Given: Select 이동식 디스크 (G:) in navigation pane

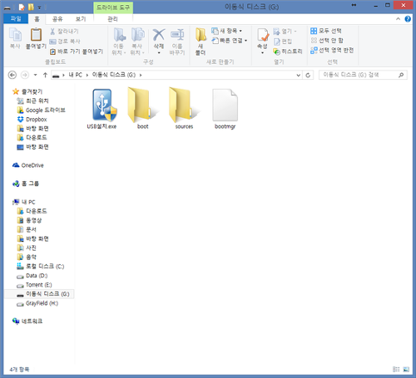Looking at the screenshot, I should (x=39, y=294).
